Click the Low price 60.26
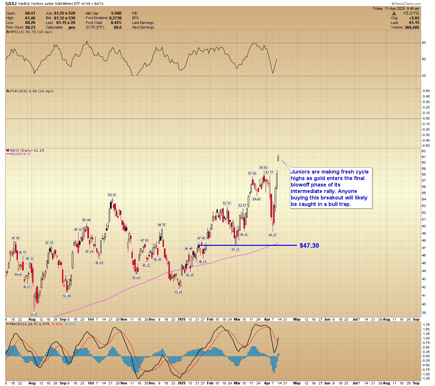The width and height of the screenshot is (435, 386). pyautogui.click(x=30, y=23)
